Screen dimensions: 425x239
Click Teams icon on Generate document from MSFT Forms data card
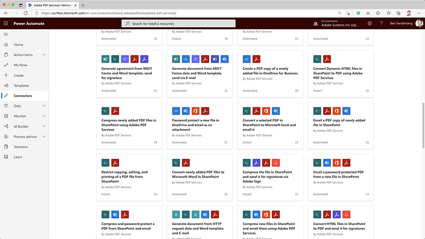(x=215, y=59)
